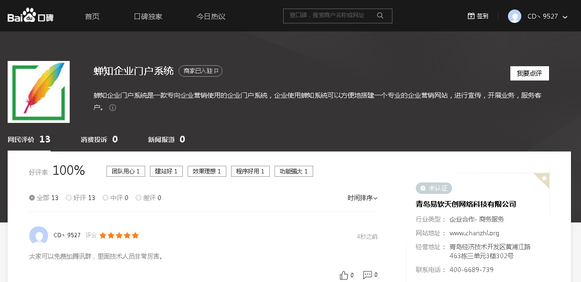Click the address 青岛经济技术开发区黄浦江路

point(490,247)
